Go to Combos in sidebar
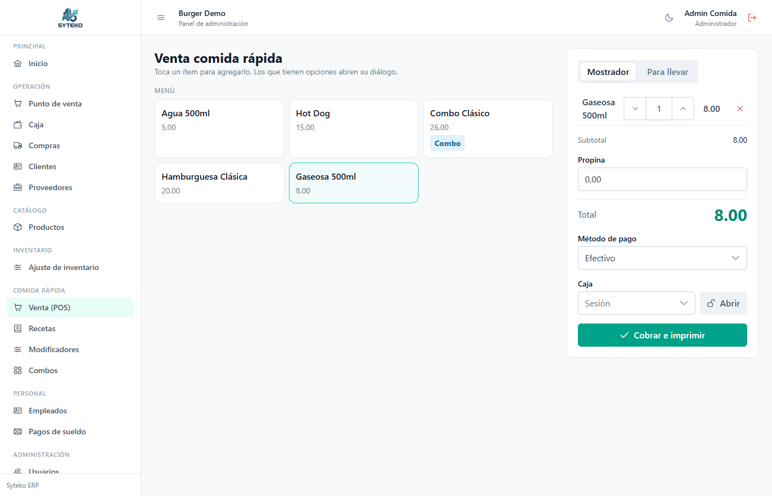Image resolution: width=772 pixels, height=496 pixels. point(70,370)
